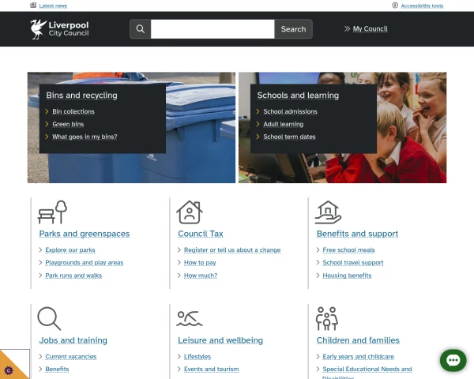Click the yellow chevron beside Green bins
Image resolution: width=474 pixels, height=379 pixels.
[47, 124]
